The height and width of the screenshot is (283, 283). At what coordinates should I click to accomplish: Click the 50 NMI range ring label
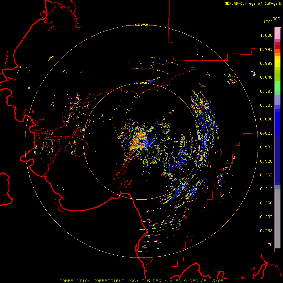click(x=141, y=83)
